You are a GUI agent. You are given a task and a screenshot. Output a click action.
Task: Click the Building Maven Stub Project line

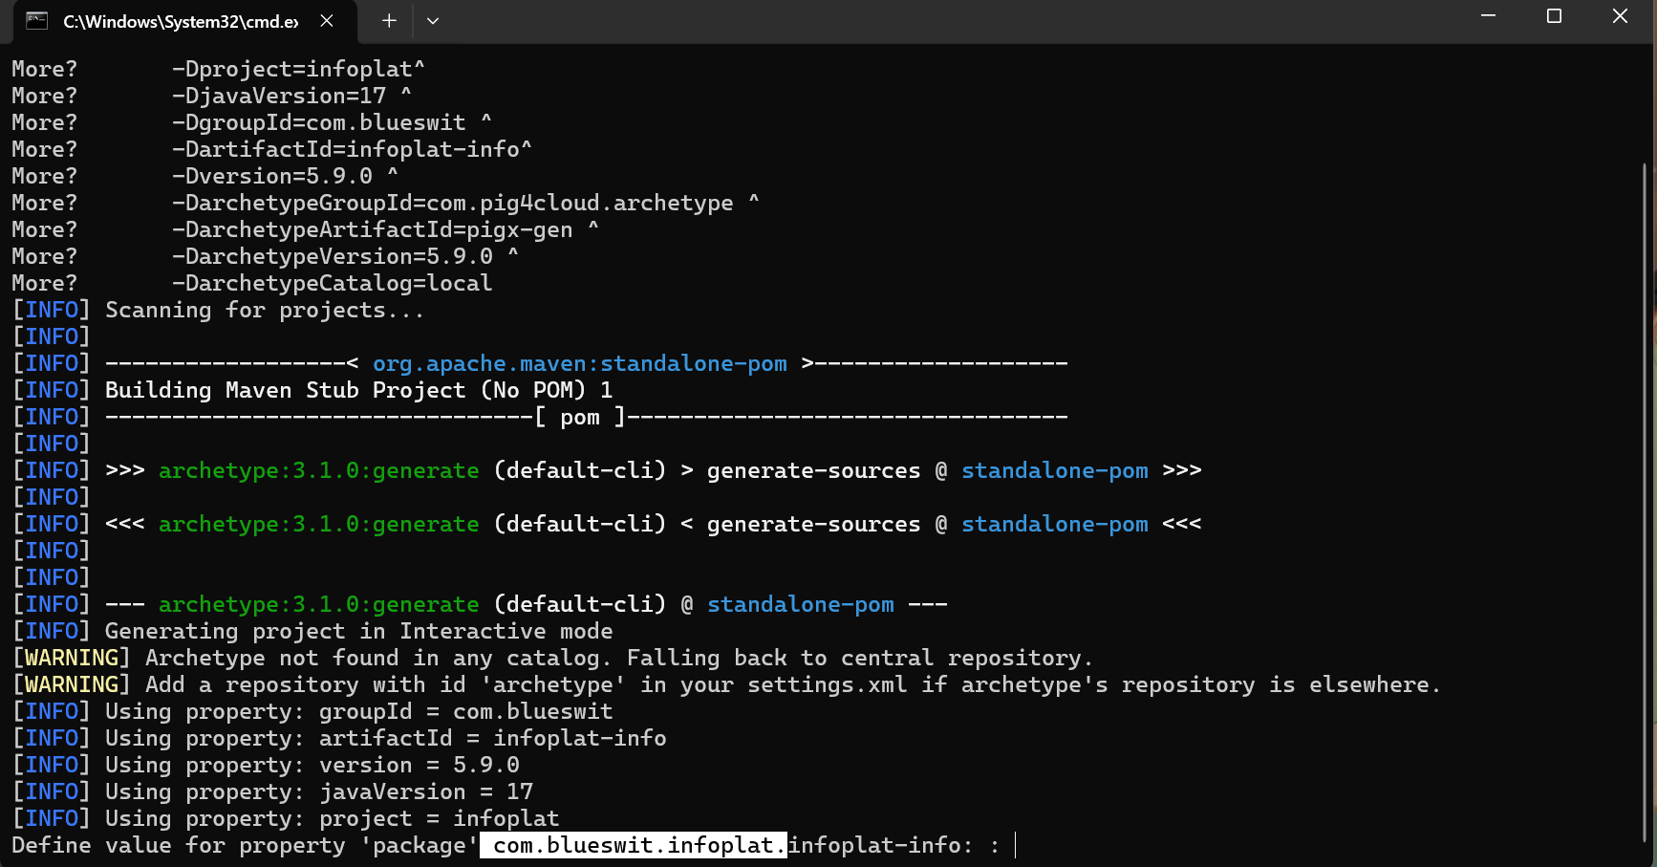point(358,389)
